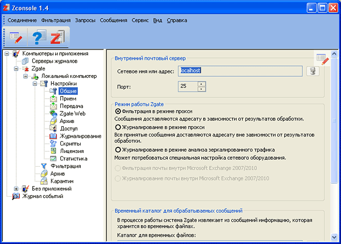
Task: Select Фильтрация в режиме прокси mode
Action: click(118, 111)
